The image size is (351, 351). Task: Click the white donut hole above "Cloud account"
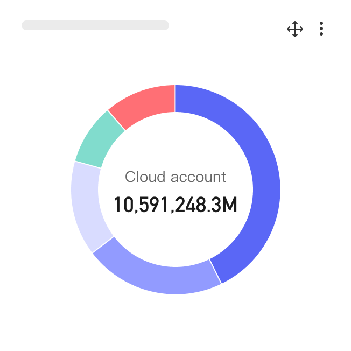pos(175,140)
